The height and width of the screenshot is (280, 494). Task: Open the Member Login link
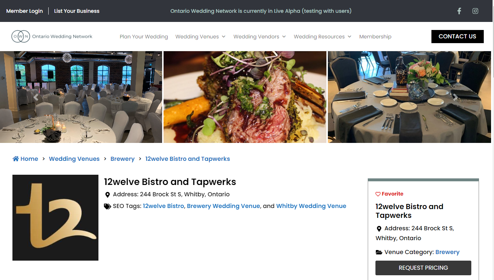click(25, 11)
